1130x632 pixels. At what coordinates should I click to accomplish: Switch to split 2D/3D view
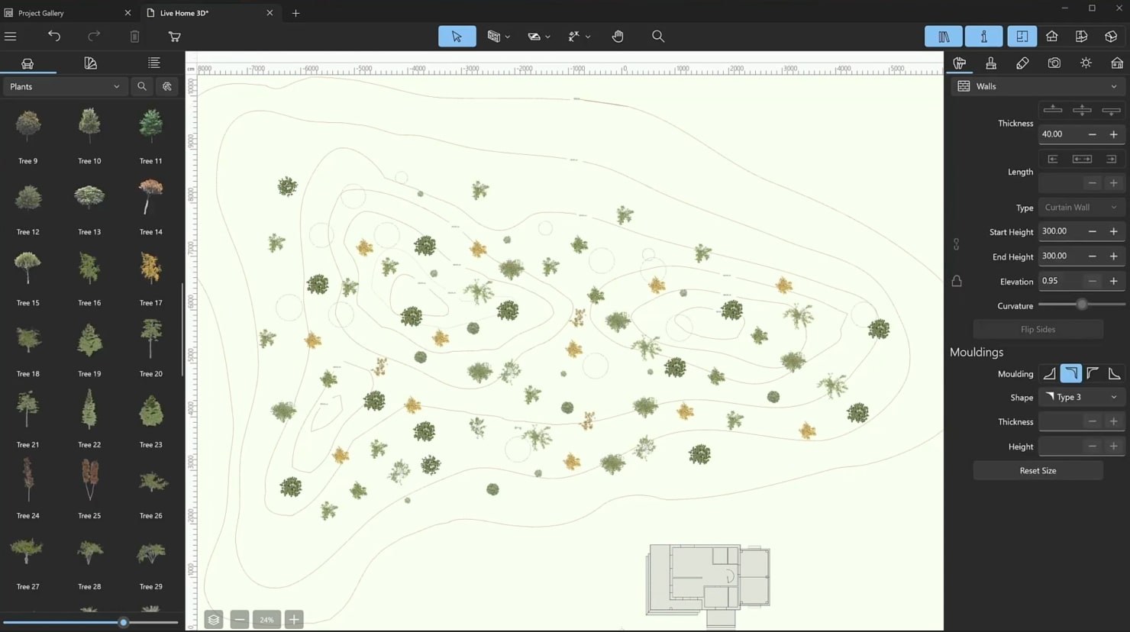1081,36
